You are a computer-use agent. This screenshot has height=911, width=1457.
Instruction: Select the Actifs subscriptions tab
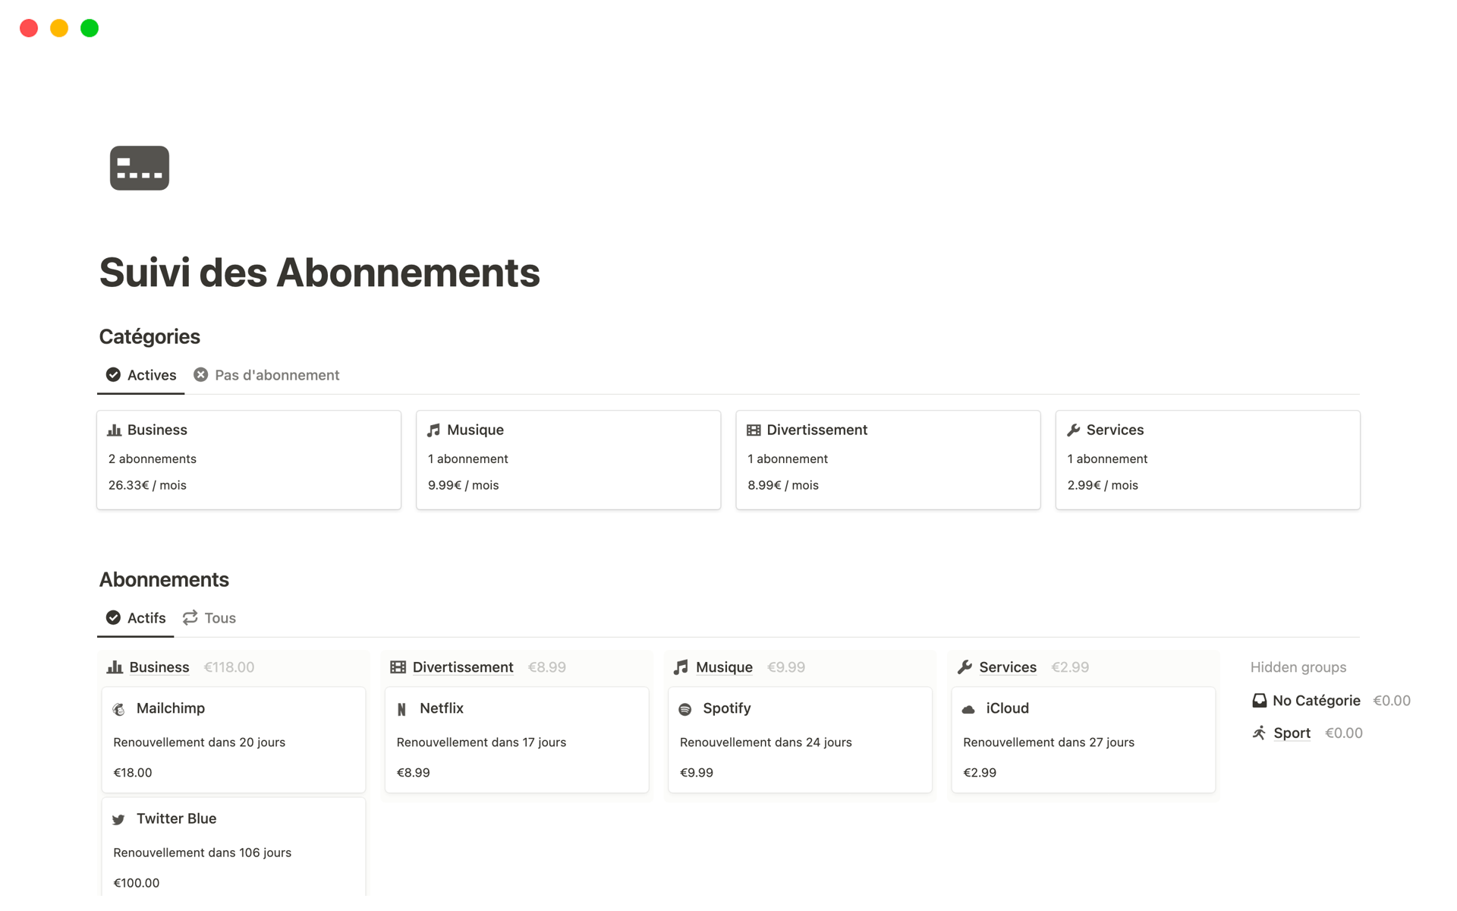tap(137, 618)
